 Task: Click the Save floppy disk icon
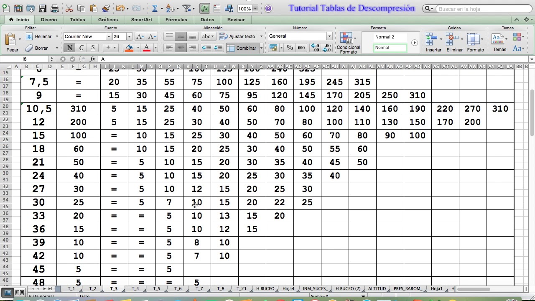point(43,8)
